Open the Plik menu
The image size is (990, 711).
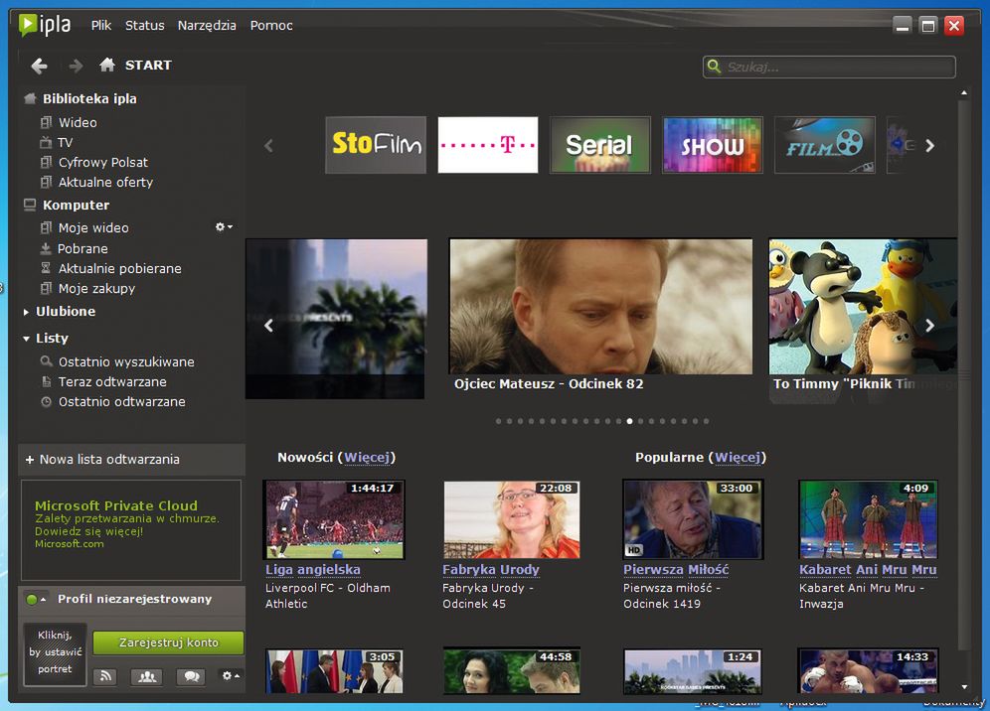(x=101, y=25)
